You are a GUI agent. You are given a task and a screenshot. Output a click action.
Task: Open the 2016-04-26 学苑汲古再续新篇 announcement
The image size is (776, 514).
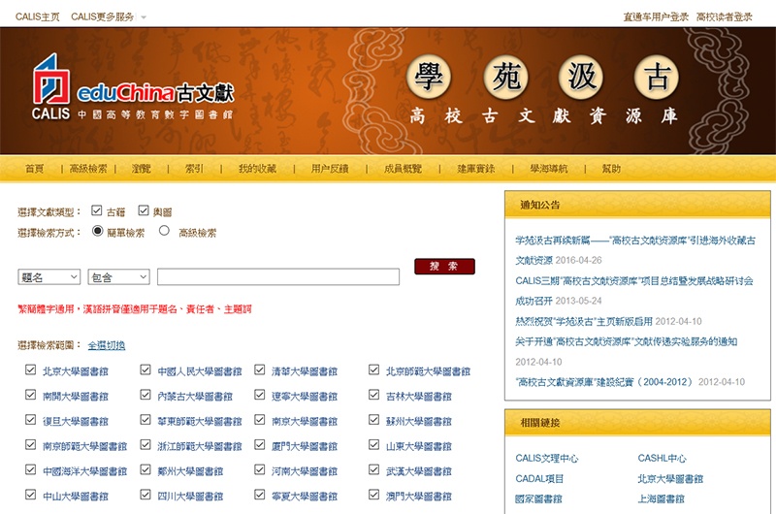(635, 250)
